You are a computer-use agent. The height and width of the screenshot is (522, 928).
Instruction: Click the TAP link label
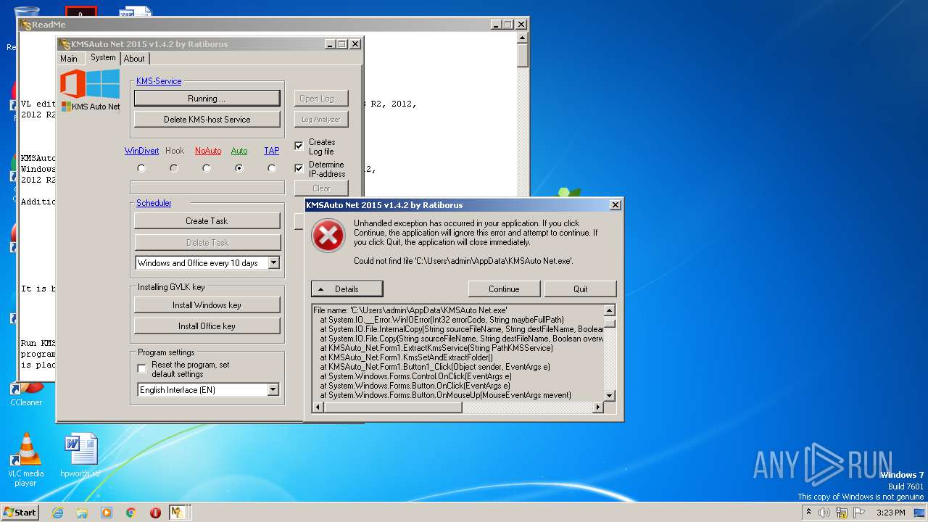pos(271,151)
